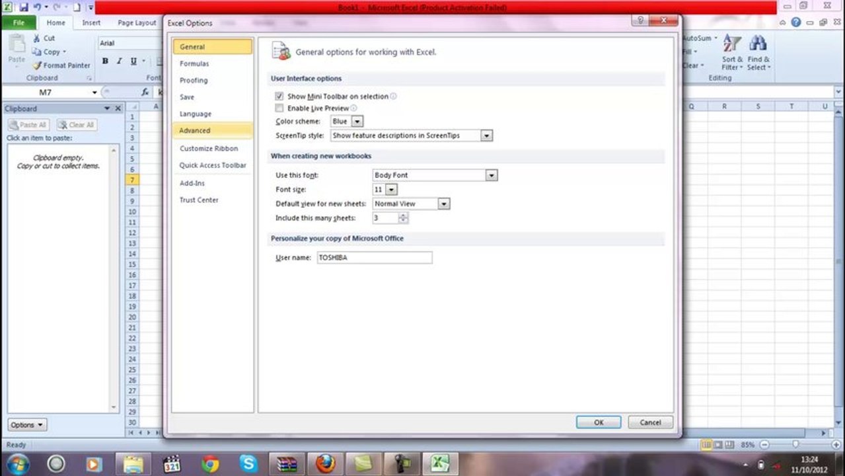845x476 pixels.
Task: Open the Windows Start menu
Action: pos(18,463)
